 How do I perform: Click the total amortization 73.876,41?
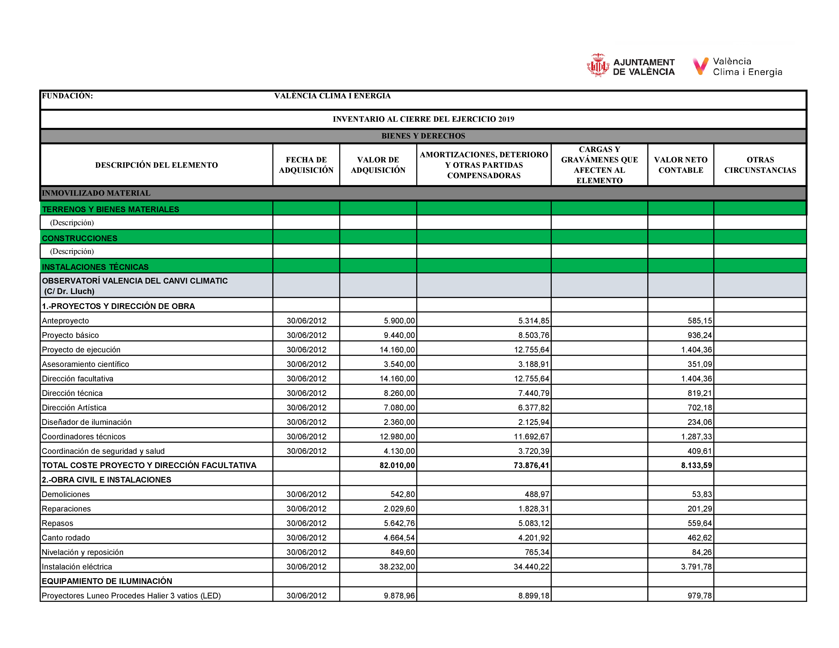(532, 465)
